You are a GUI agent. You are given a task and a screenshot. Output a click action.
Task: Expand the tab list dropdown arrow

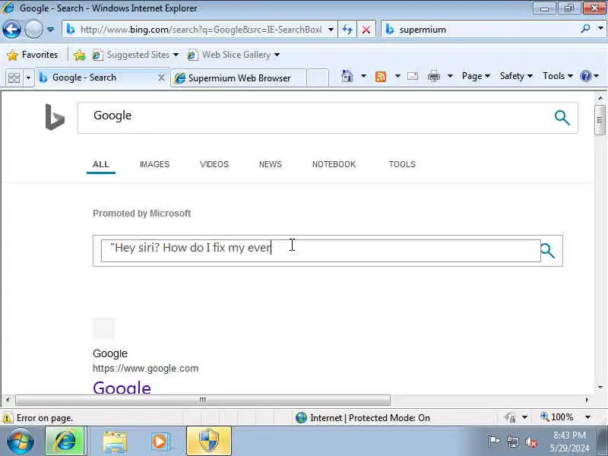coord(28,78)
